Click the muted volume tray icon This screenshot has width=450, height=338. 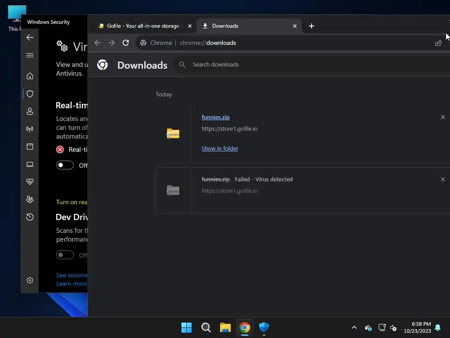(393, 327)
